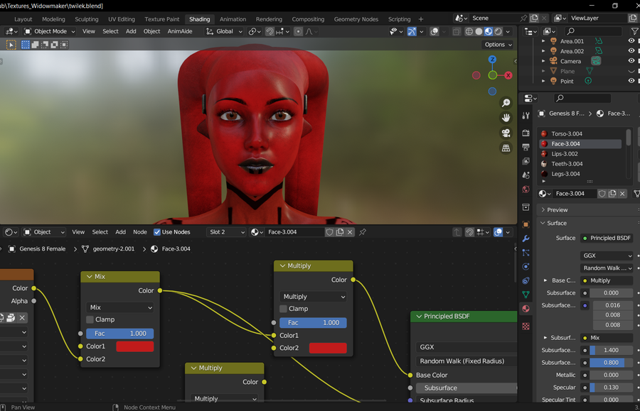
Task: Click the Scene name field
Action: pyautogui.click(x=495, y=18)
